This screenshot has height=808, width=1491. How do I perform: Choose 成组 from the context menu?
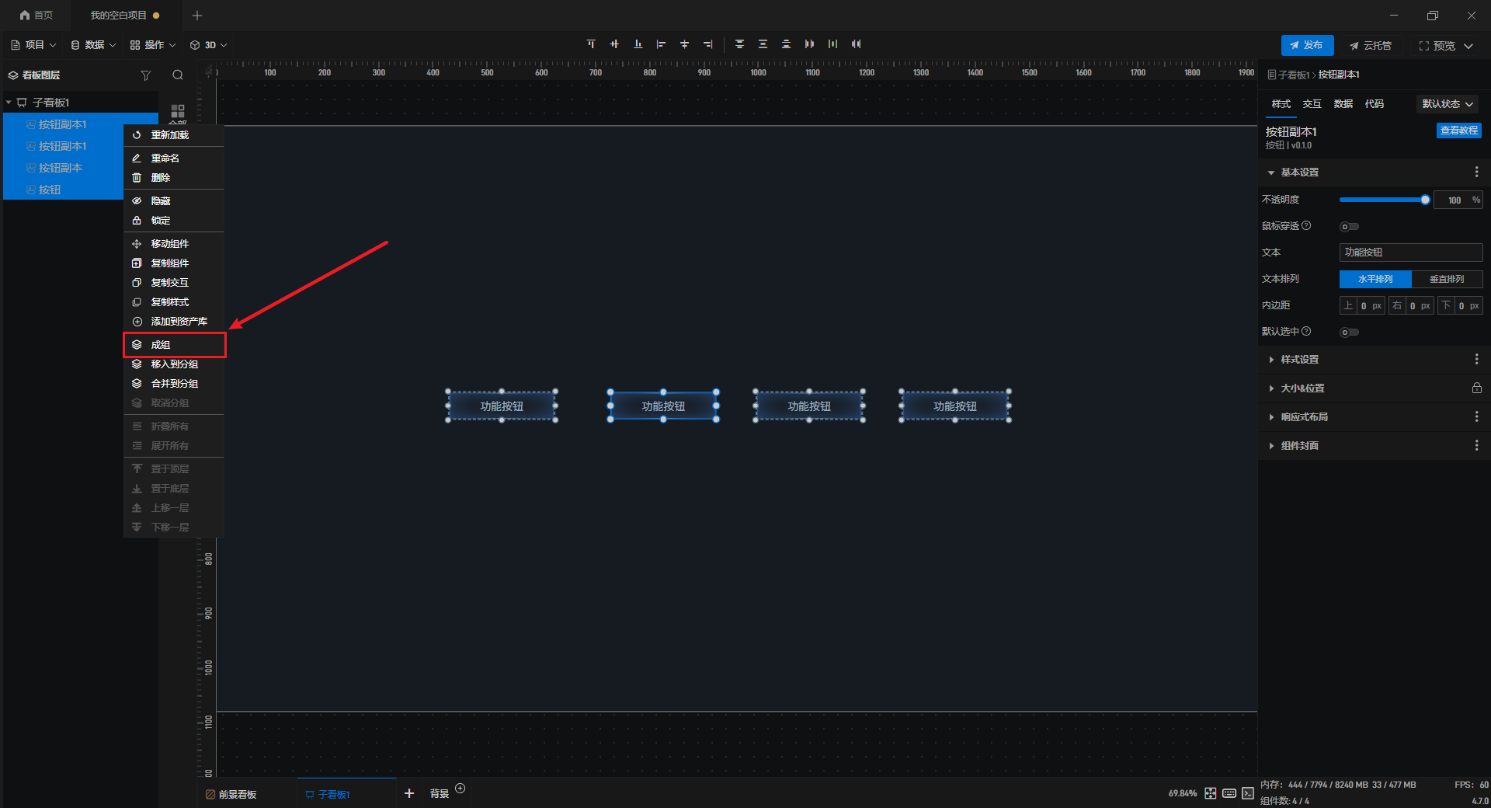pos(161,345)
